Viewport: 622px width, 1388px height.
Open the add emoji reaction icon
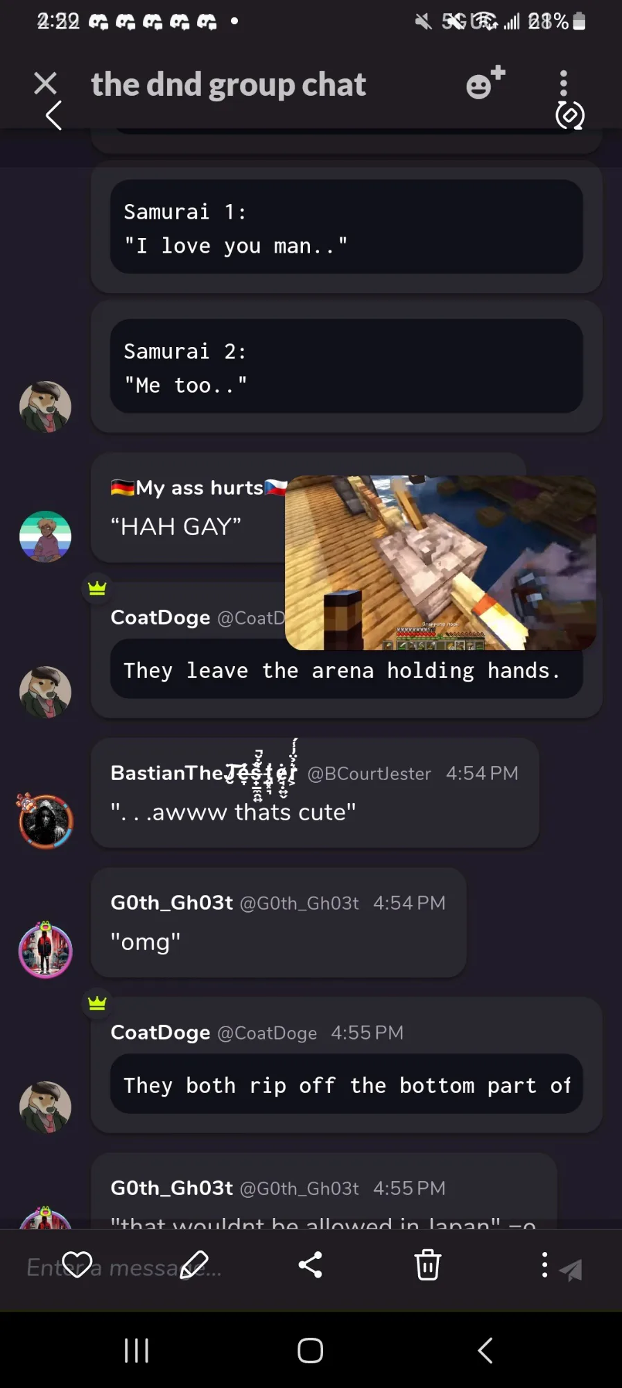(485, 83)
